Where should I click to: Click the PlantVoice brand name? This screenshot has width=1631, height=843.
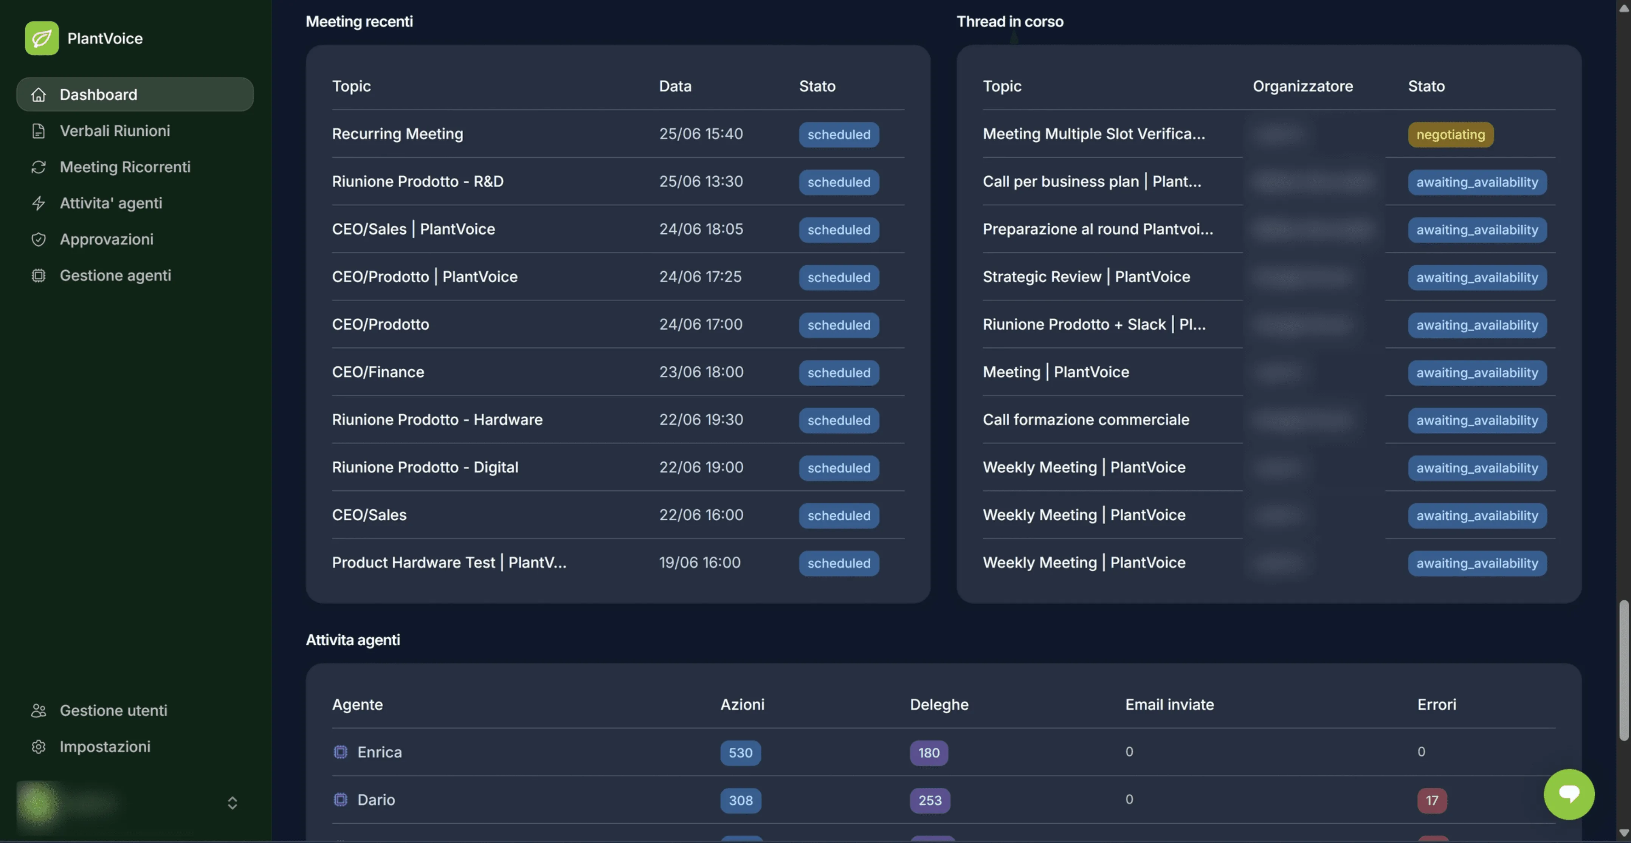(x=105, y=38)
